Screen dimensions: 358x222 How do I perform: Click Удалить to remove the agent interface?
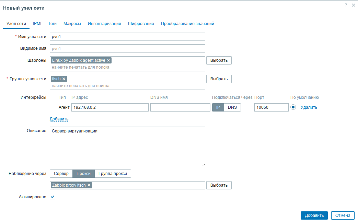tap(309, 107)
